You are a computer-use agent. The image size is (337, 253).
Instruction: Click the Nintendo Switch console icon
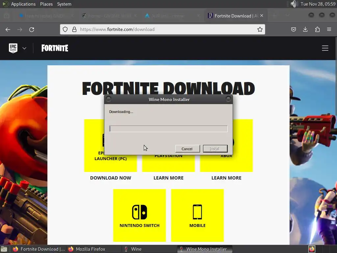pyautogui.click(x=140, y=212)
